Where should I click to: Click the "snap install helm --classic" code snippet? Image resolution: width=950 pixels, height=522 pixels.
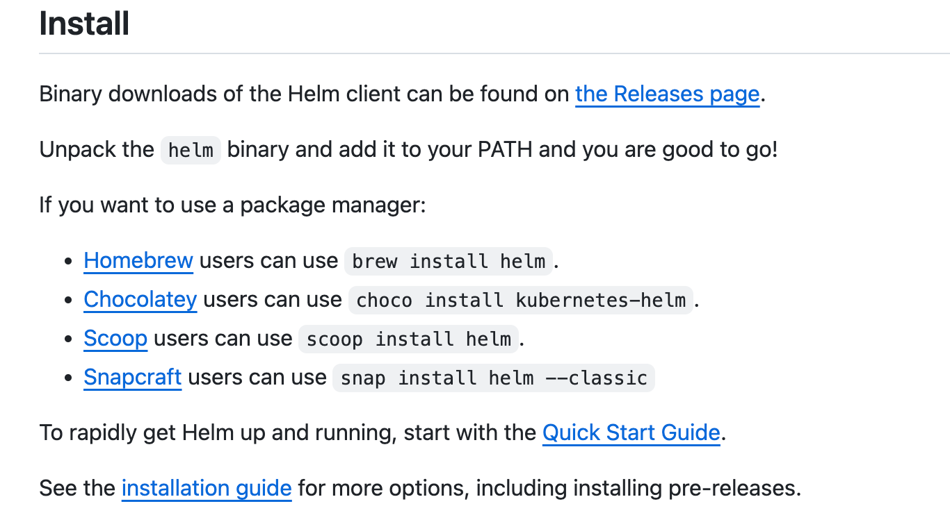494,378
